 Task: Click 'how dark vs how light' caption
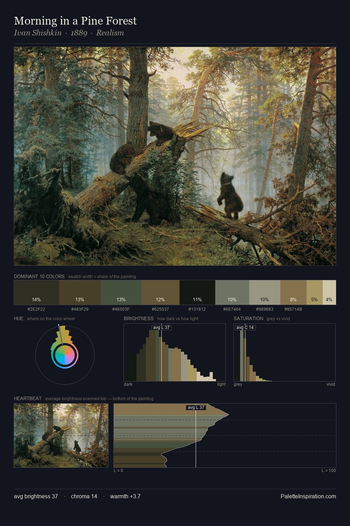178,319
